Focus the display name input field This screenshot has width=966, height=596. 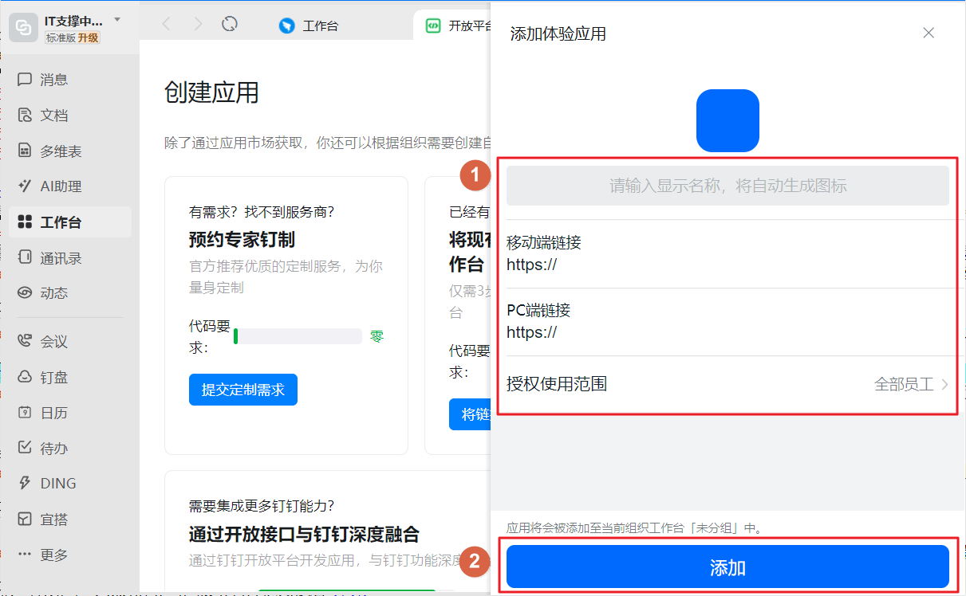pos(727,186)
